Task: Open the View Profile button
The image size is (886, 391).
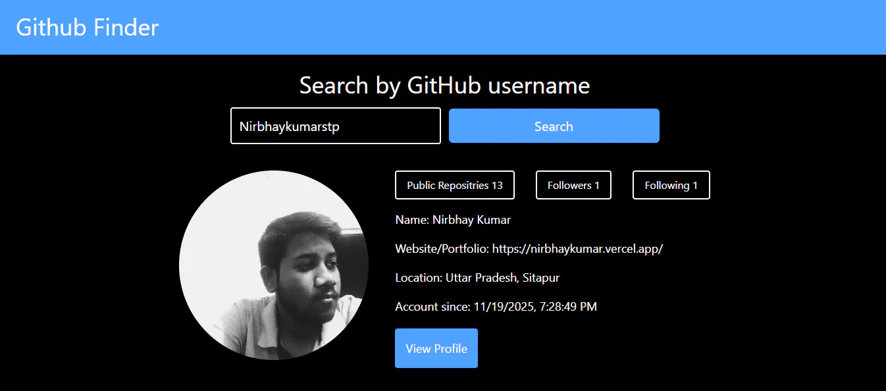Action: 436,348
